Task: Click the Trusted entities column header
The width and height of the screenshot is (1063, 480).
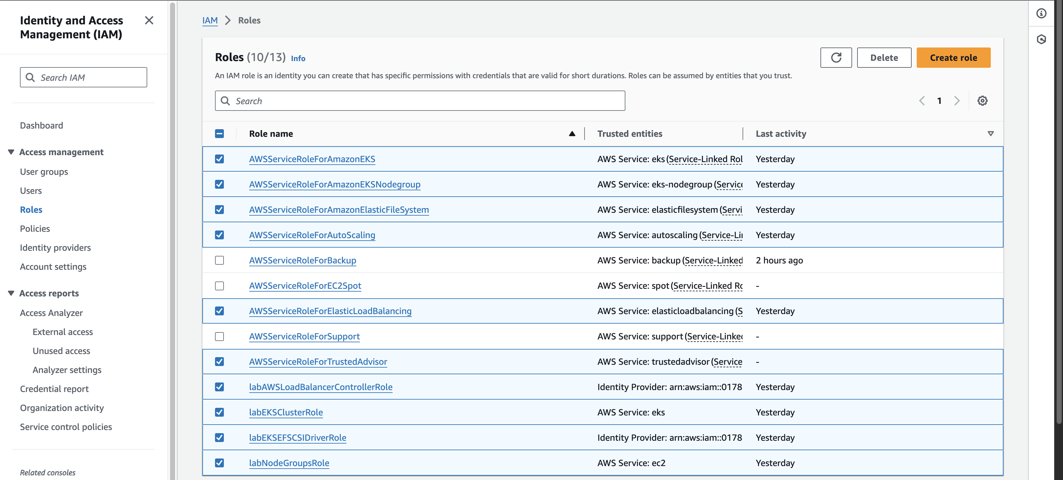Action: (629, 133)
